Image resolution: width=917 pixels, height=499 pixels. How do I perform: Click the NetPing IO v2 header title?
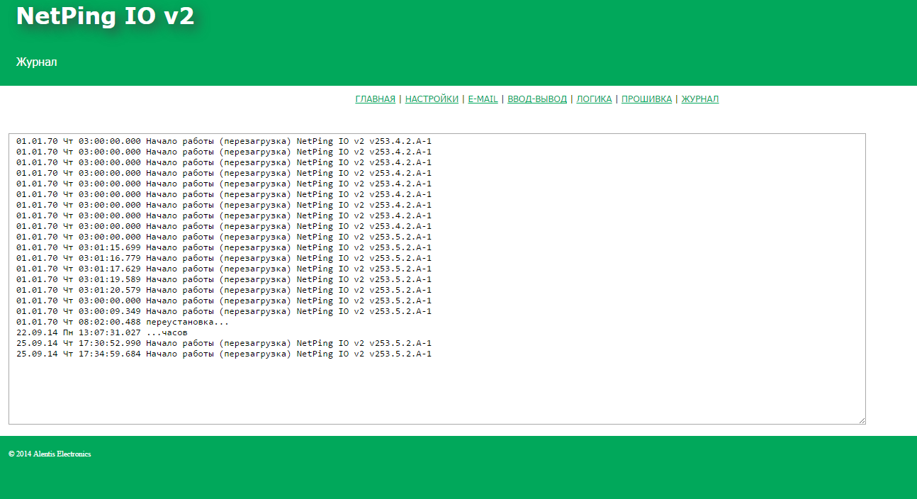105,16
